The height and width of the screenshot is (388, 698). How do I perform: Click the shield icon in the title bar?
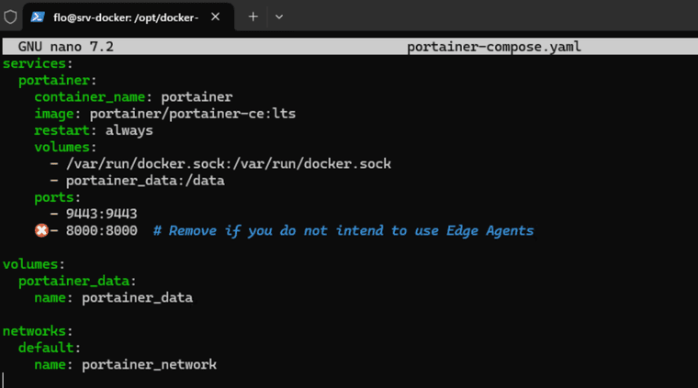pos(11,17)
